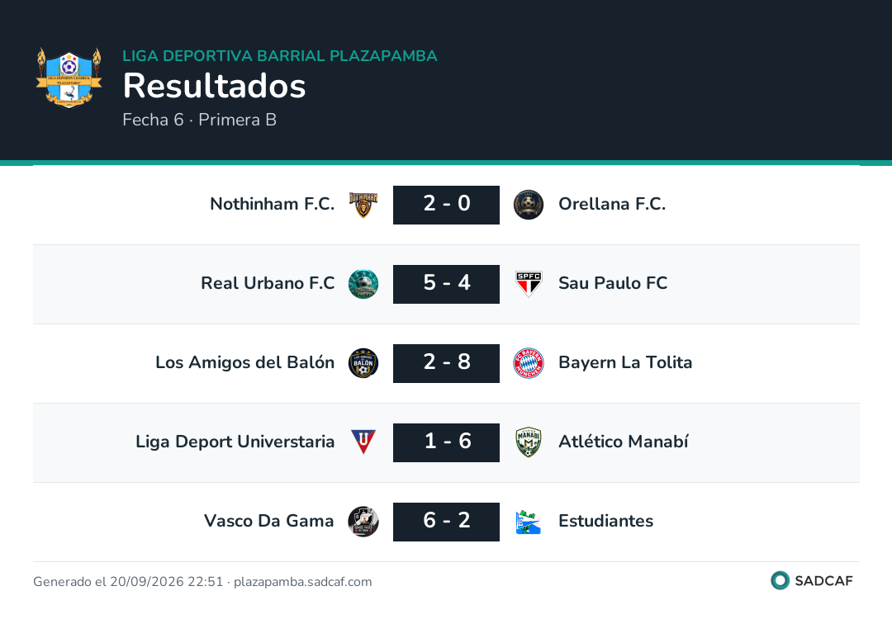Select the Bayern La Tolita team name

625,362
